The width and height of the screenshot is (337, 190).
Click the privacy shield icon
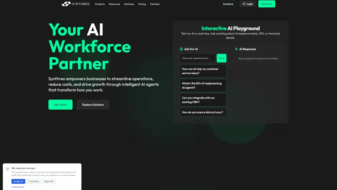pyautogui.click(x=8, y=169)
